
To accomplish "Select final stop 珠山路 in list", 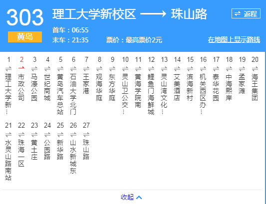I will click(x=86, y=150).
